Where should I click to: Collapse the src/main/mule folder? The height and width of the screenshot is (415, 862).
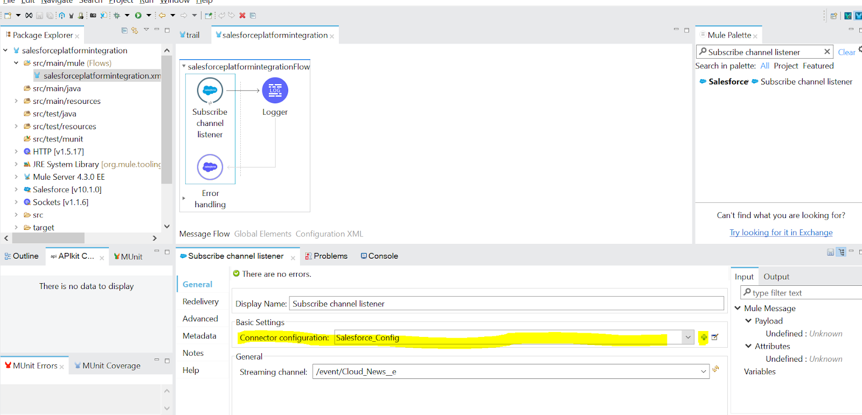click(16, 63)
